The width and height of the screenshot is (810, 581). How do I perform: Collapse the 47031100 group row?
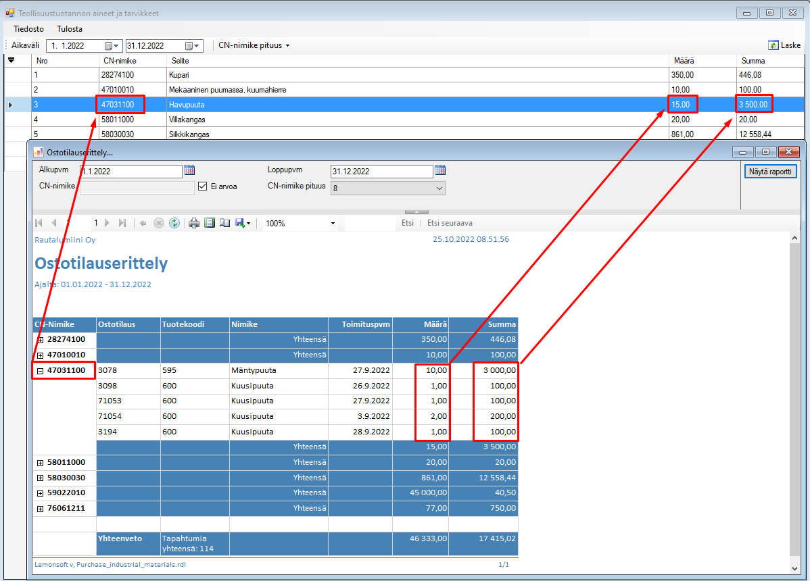[40, 371]
